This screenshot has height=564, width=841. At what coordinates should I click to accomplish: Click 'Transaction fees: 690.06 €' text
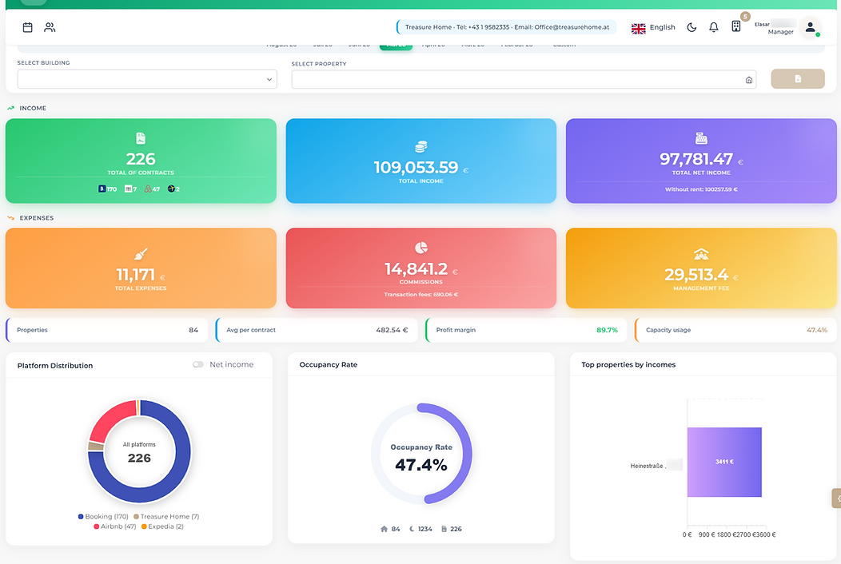coord(421,294)
